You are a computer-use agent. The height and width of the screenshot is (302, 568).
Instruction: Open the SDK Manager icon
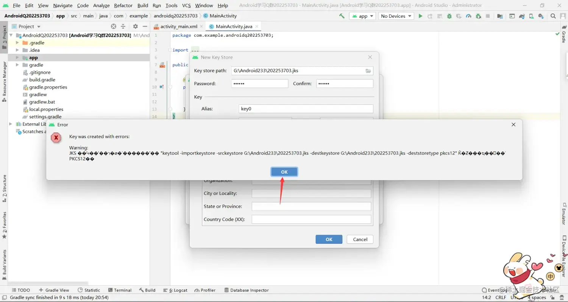pos(541,16)
